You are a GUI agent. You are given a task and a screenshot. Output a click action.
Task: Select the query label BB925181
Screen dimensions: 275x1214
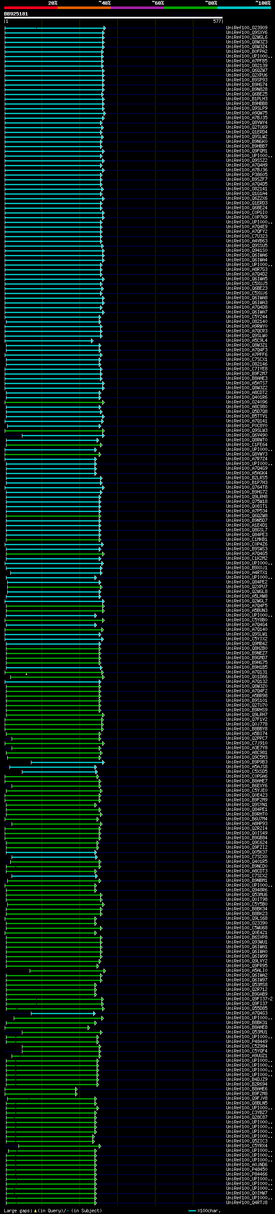tap(16, 14)
